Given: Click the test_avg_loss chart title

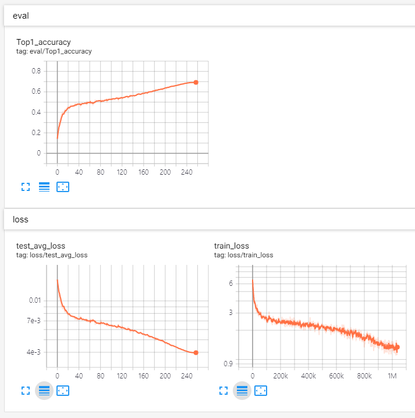Looking at the screenshot, I should pos(41,246).
